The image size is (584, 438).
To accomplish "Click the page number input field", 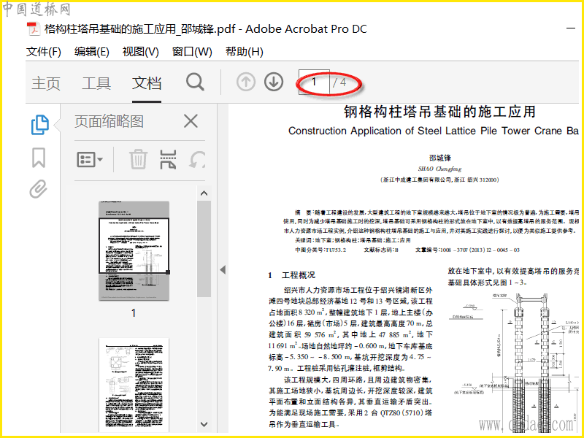I will (314, 82).
